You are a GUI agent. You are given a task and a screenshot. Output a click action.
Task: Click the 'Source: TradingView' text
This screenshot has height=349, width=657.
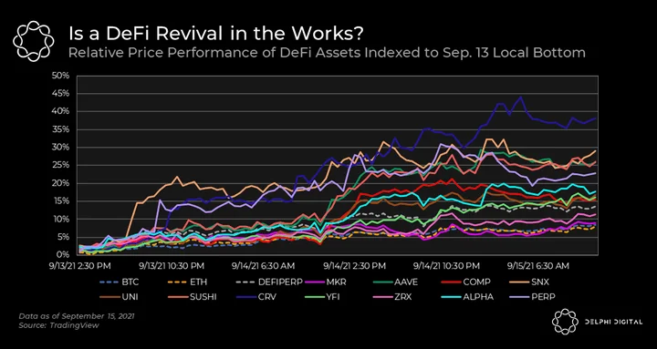[58, 325]
